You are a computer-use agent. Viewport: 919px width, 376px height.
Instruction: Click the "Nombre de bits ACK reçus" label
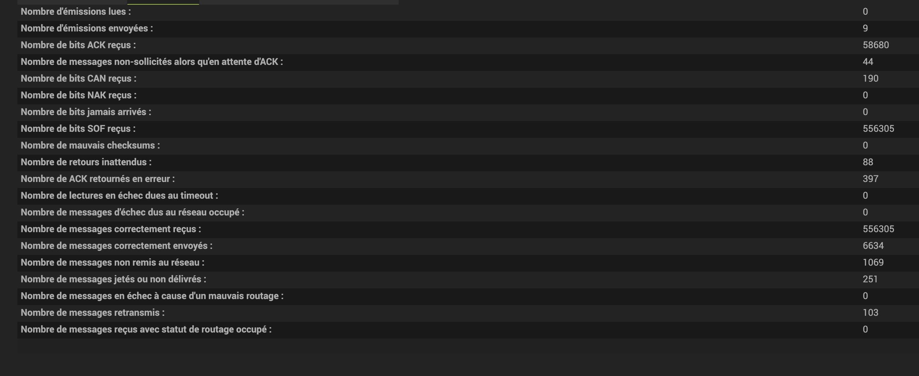click(78, 45)
